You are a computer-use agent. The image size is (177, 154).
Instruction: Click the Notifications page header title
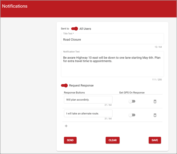coord(15,6)
